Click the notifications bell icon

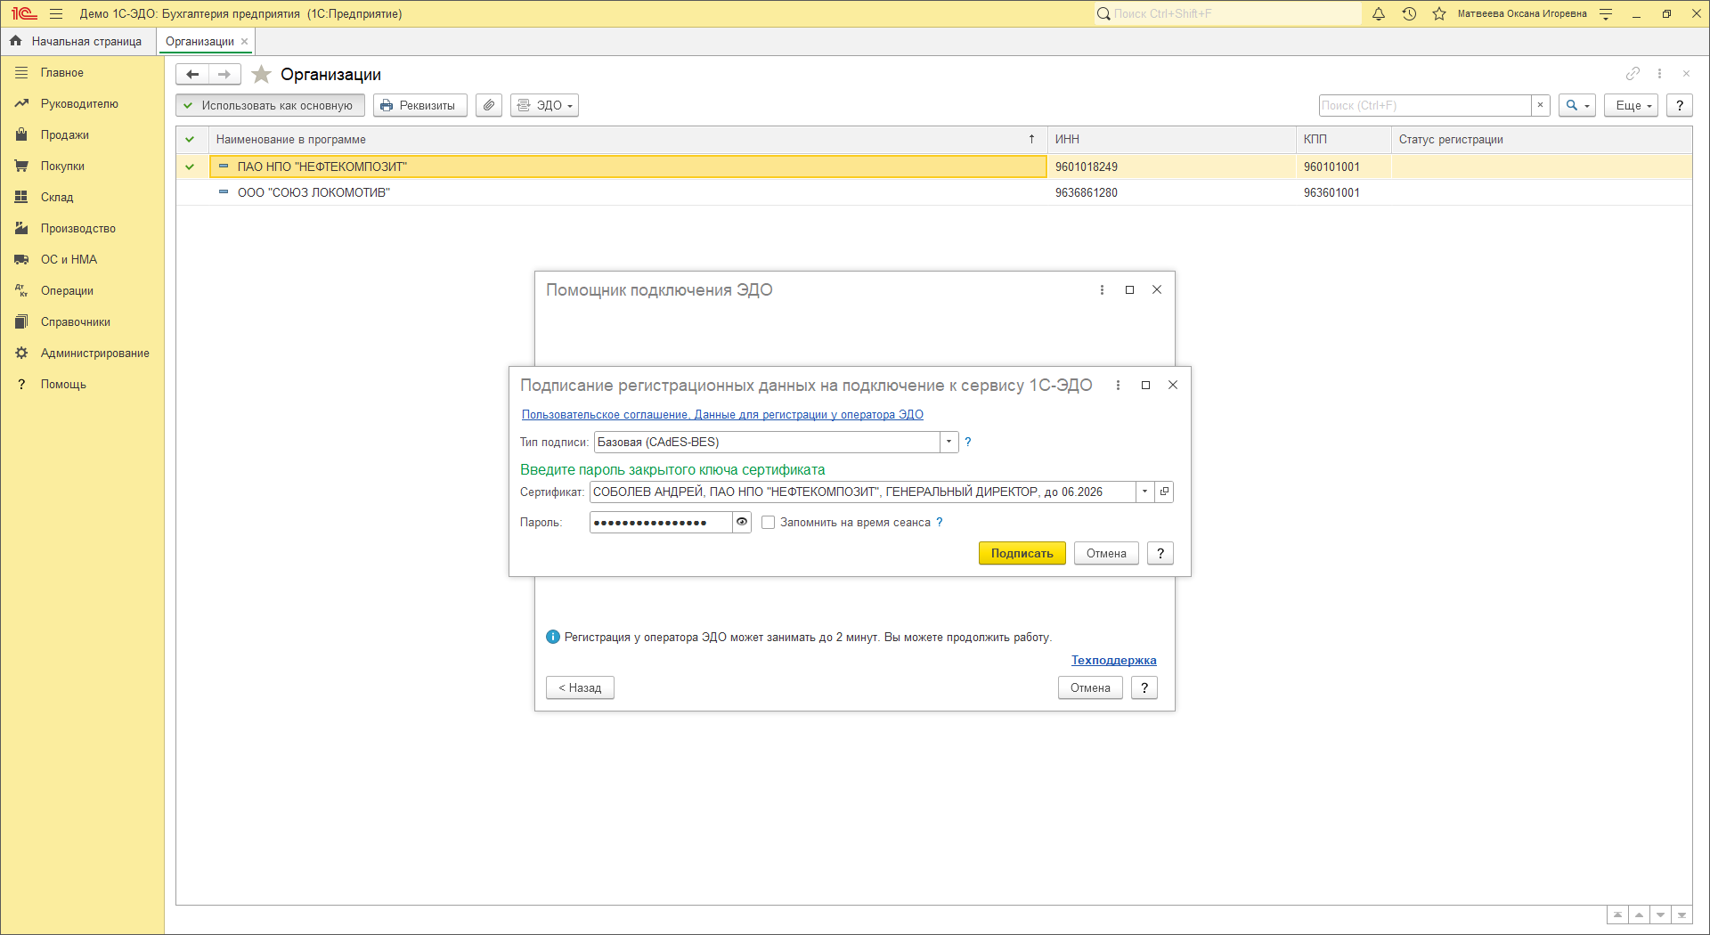1379,14
